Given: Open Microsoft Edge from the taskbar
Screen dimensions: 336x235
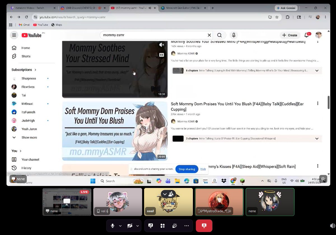Looking at the screenshot, I should (x=186, y=181).
